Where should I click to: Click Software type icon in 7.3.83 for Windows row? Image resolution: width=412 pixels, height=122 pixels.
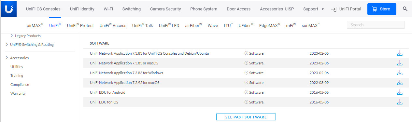[x=246, y=73]
